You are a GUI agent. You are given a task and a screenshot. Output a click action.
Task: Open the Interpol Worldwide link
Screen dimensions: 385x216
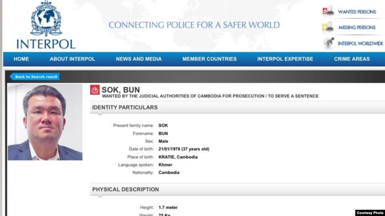pos(360,43)
